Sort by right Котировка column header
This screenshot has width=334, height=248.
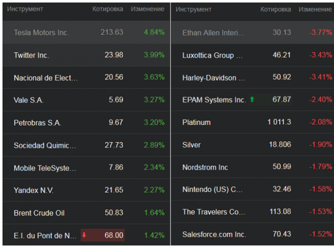click(x=275, y=9)
